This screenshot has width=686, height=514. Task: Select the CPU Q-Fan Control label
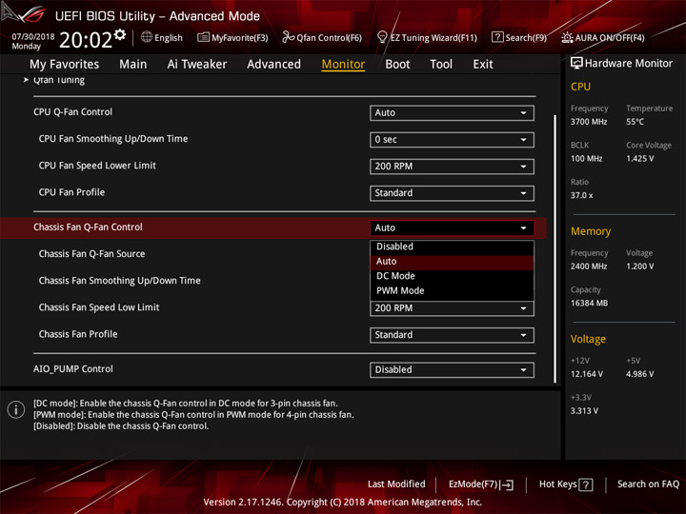72,112
